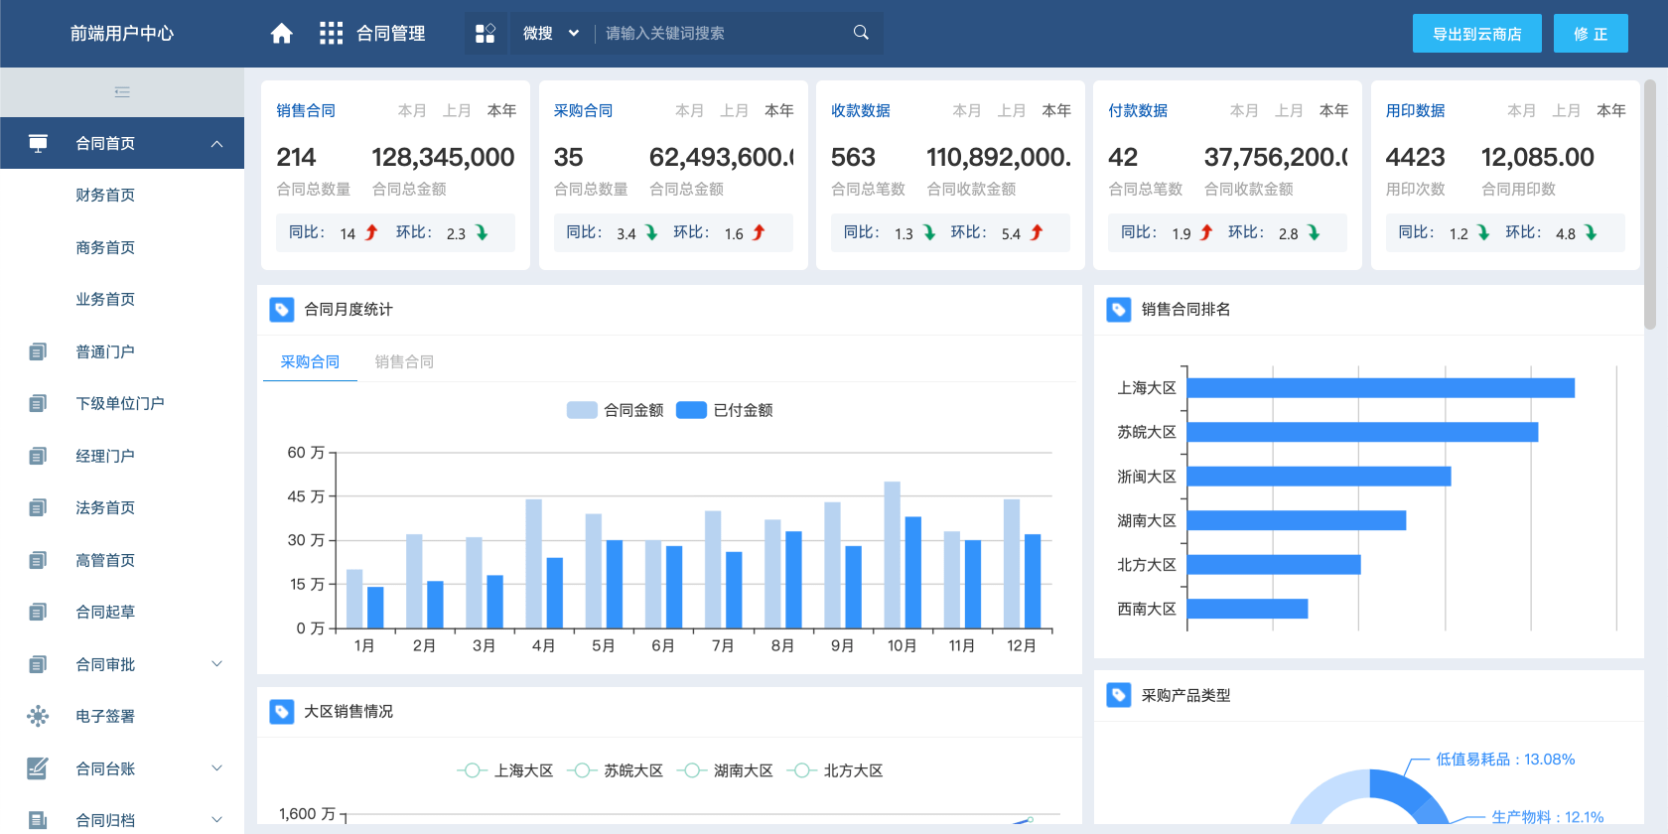
Task: Toggle 合同金额 legend in monthly chart
Action: (x=615, y=410)
